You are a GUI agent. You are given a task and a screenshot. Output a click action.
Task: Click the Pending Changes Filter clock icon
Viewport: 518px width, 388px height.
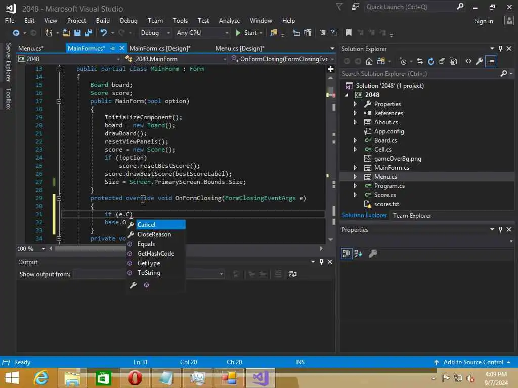click(403, 61)
